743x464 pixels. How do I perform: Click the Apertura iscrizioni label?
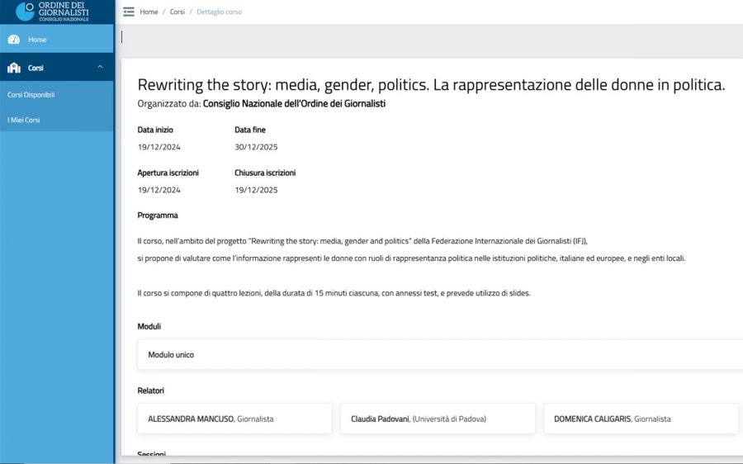coord(168,173)
